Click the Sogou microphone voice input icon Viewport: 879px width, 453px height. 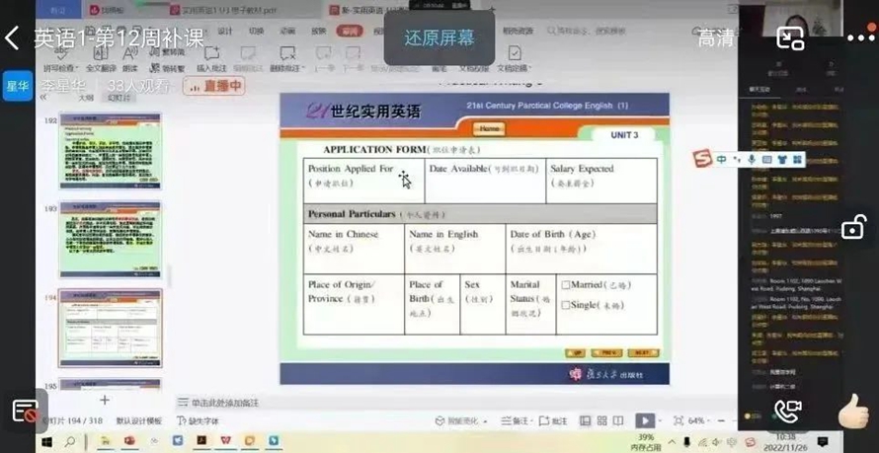(x=752, y=159)
